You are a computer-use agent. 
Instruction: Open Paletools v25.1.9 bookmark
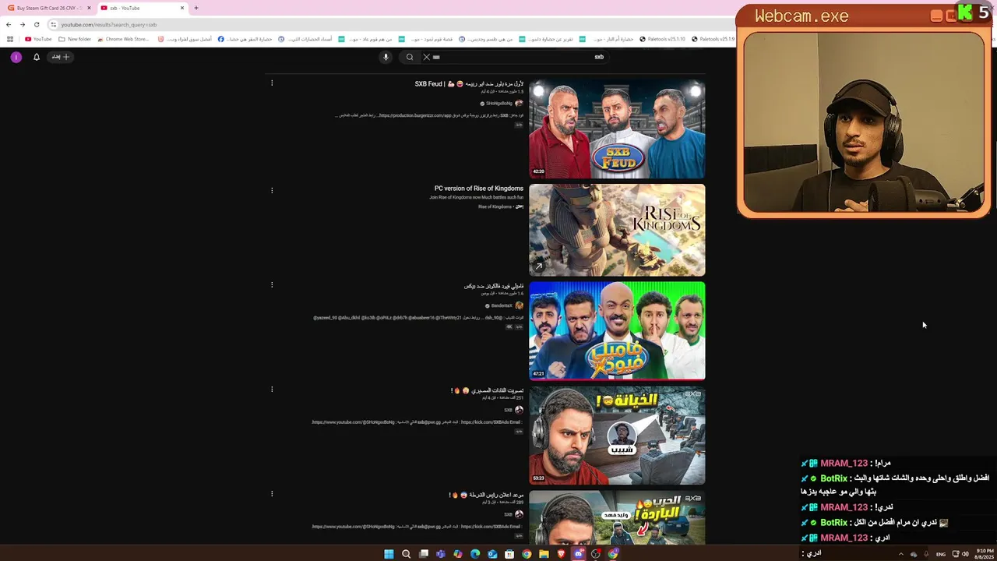(713, 39)
